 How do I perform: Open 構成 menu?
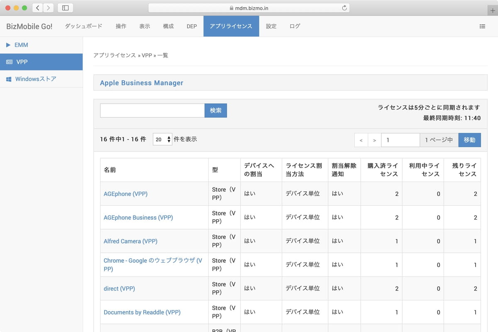click(x=168, y=26)
